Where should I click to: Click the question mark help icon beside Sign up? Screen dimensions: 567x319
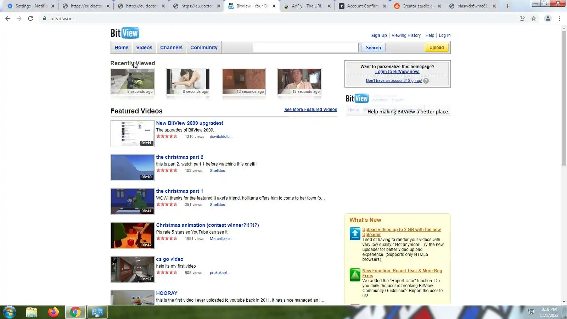point(426,81)
